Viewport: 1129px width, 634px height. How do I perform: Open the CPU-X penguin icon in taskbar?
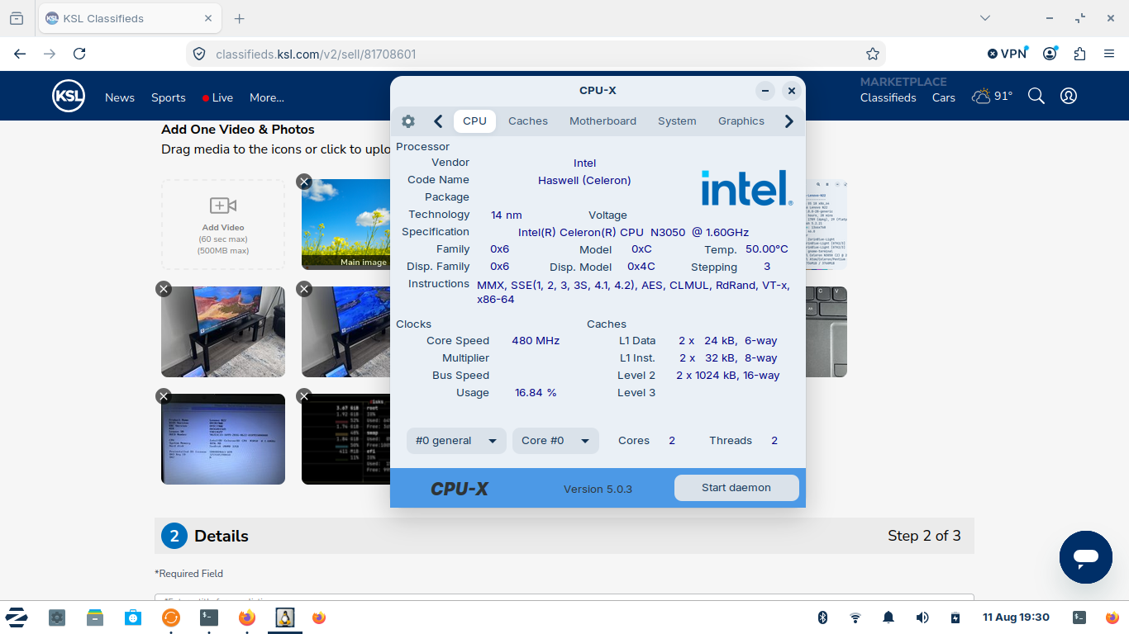[x=285, y=617]
